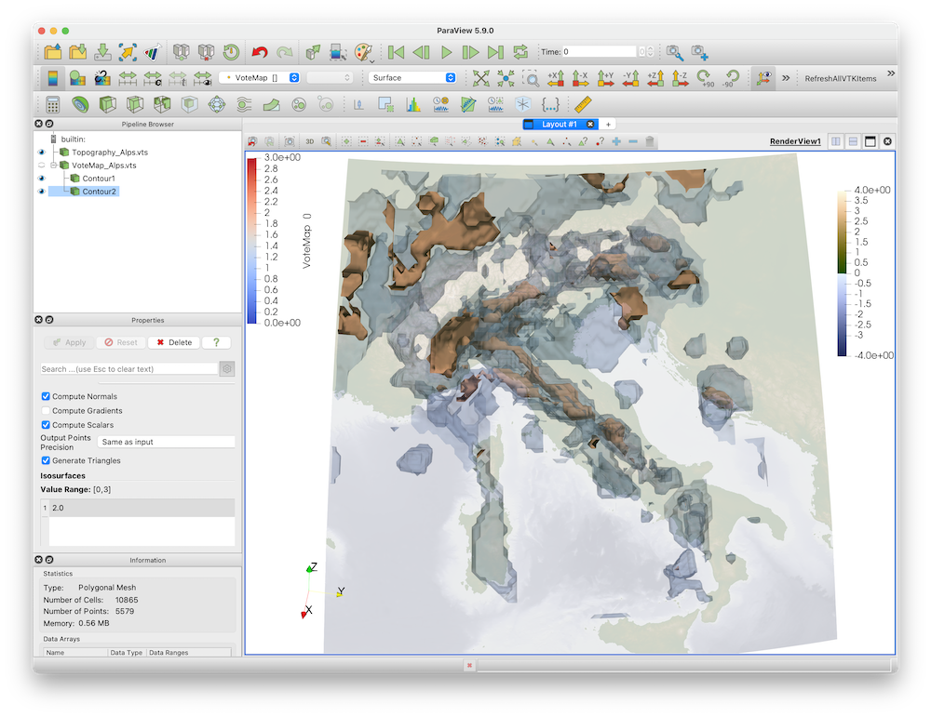Click the RefreshAllVTKItems button
This screenshot has width=931, height=717.
[840, 78]
